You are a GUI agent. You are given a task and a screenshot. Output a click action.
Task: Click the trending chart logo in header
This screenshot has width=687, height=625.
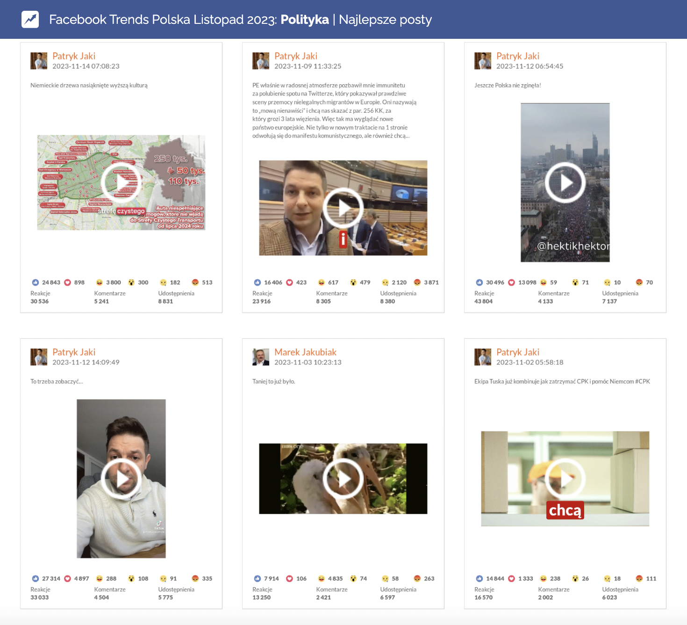pyautogui.click(x=30, y=19)
